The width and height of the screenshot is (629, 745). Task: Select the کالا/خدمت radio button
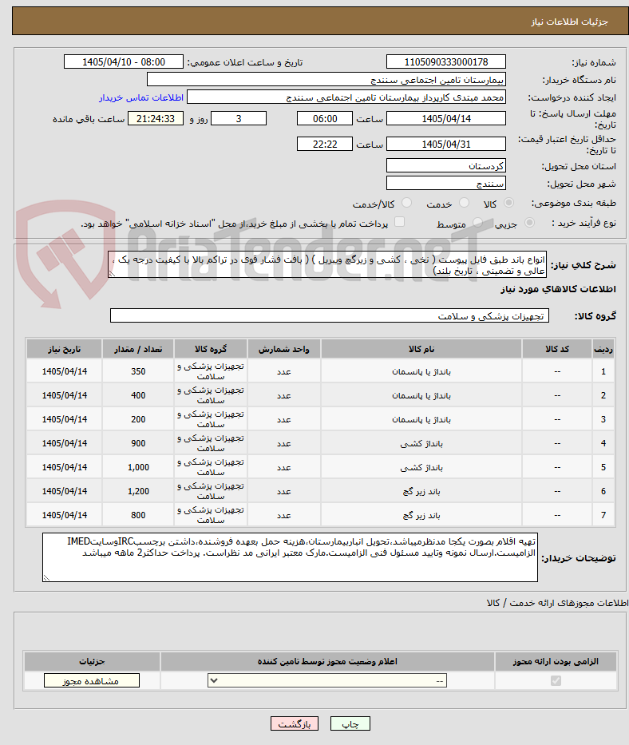(x=406, y=203)
